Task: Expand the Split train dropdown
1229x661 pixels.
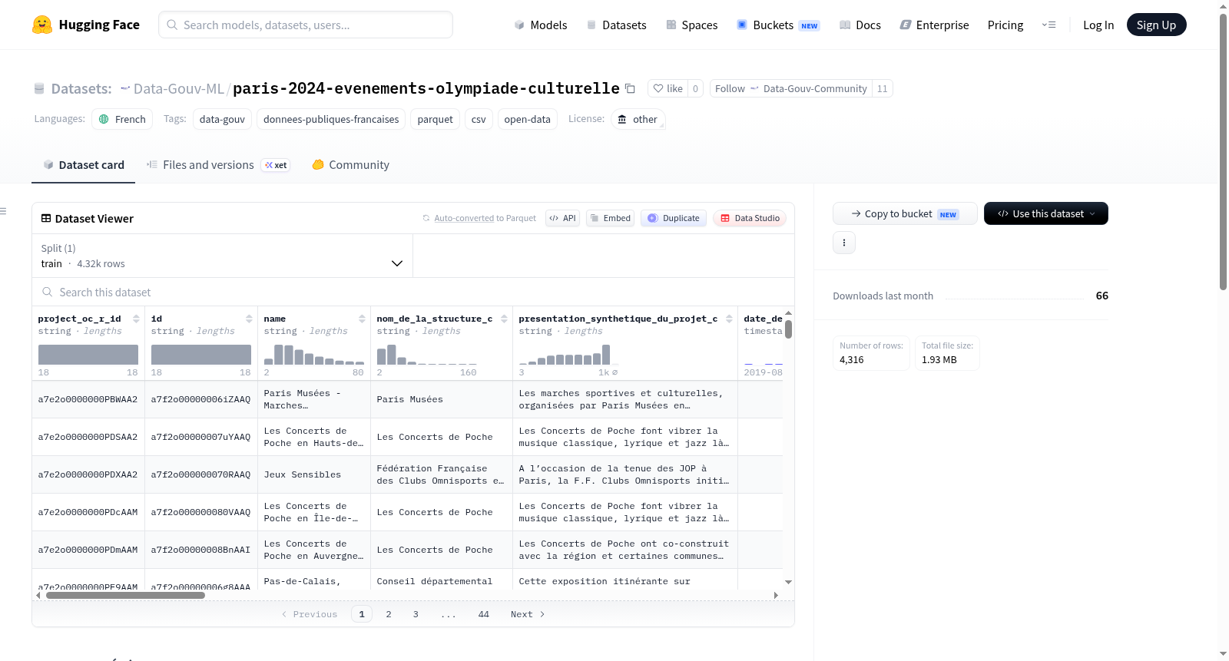Action: coord(223,256)
